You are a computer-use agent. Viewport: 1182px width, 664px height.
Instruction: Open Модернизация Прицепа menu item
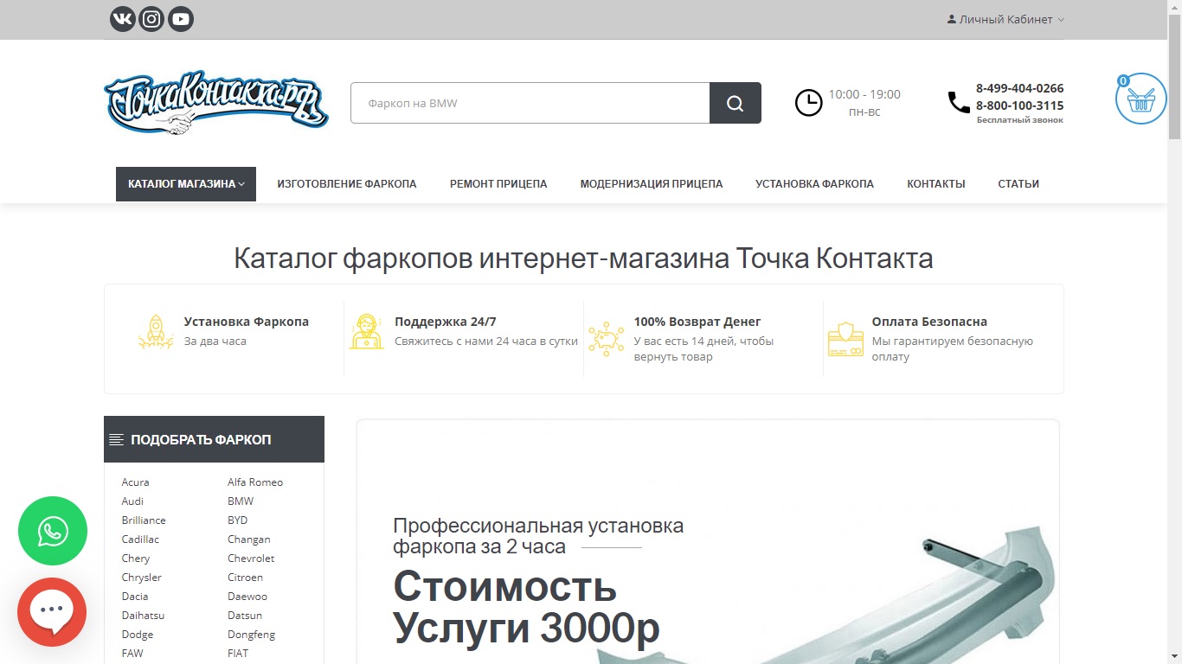652,184
